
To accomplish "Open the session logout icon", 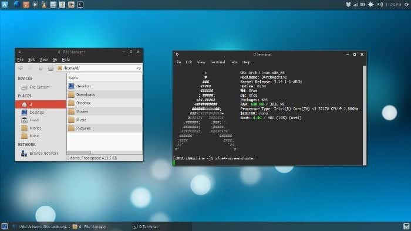I will (407, 5).
